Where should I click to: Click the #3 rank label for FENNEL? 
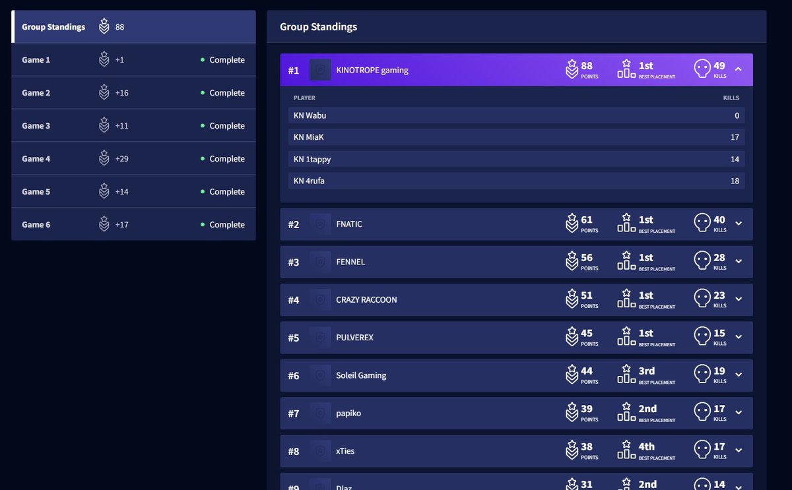point(294,262)
